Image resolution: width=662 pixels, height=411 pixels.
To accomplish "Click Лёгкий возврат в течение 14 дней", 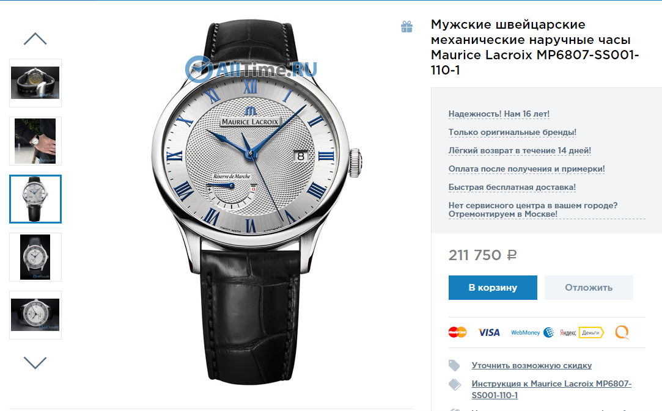I will 520,151.
